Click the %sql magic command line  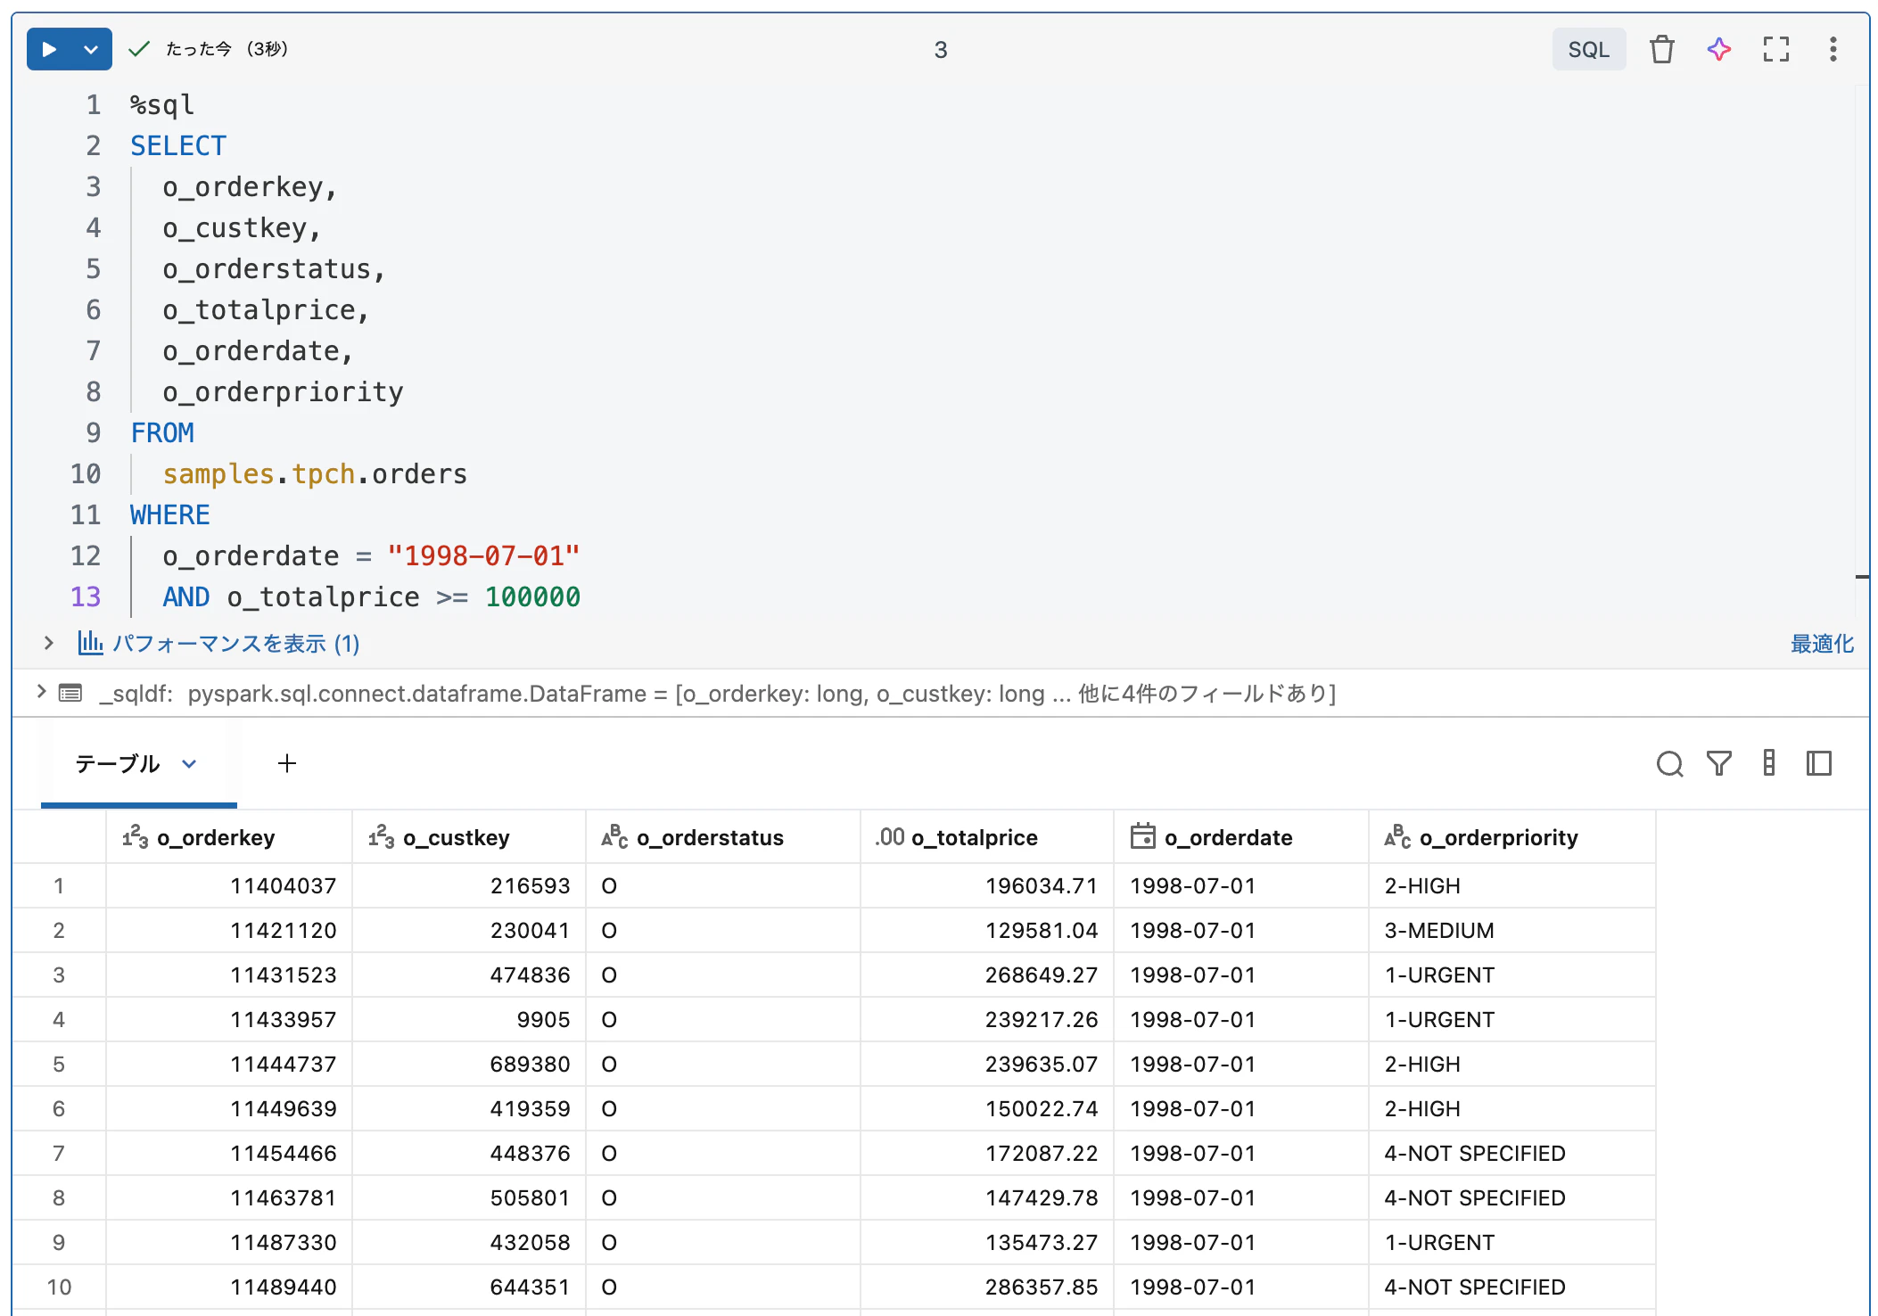pos(162,104)
